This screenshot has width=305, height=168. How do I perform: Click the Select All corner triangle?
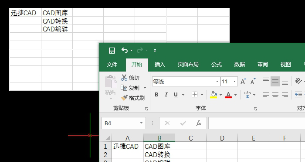(x=108, y=138)
